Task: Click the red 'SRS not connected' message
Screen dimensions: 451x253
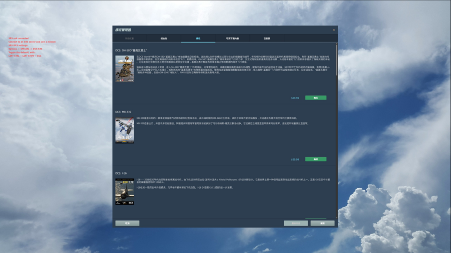Action: coord(18,38)
